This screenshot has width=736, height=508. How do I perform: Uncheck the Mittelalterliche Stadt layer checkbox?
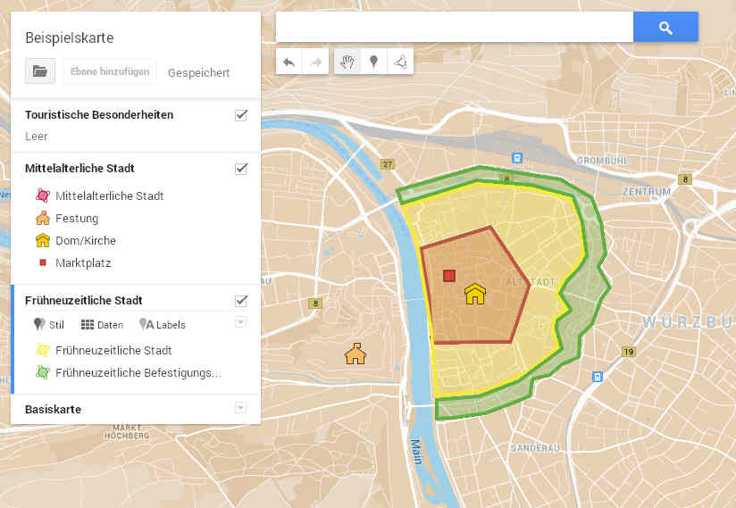coord(240,168)
